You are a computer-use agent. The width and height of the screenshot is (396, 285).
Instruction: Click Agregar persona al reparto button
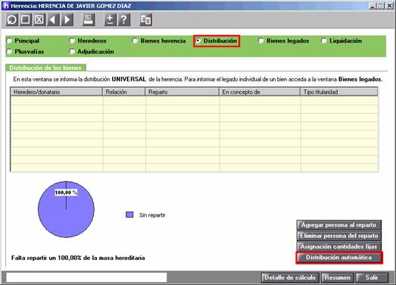tap(339, 225)
